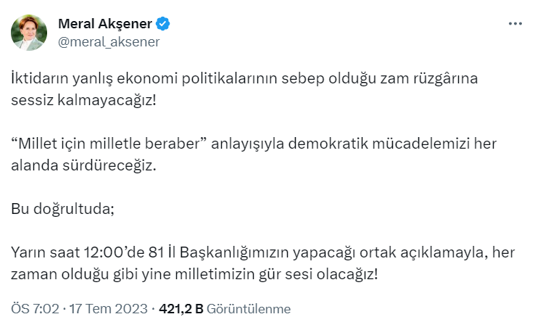This screenshot has width=535, height=330.
Task: Click the 421,2 B view count
Action: [181, 309]
